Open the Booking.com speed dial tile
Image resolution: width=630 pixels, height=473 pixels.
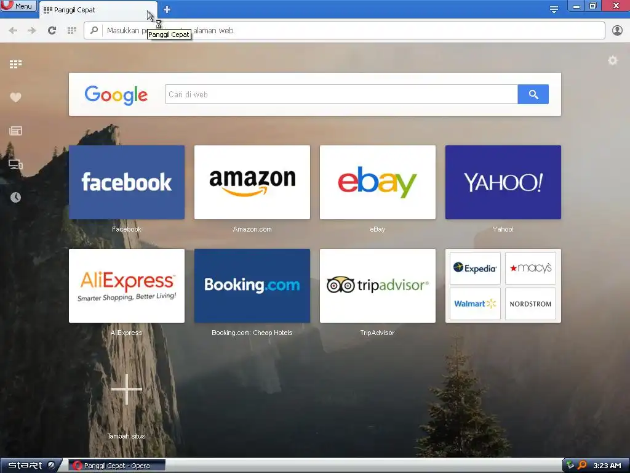pos(252,286)
